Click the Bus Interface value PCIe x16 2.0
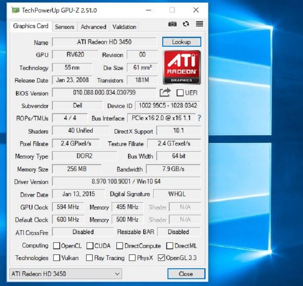303x286 pixels. point(161,118)
